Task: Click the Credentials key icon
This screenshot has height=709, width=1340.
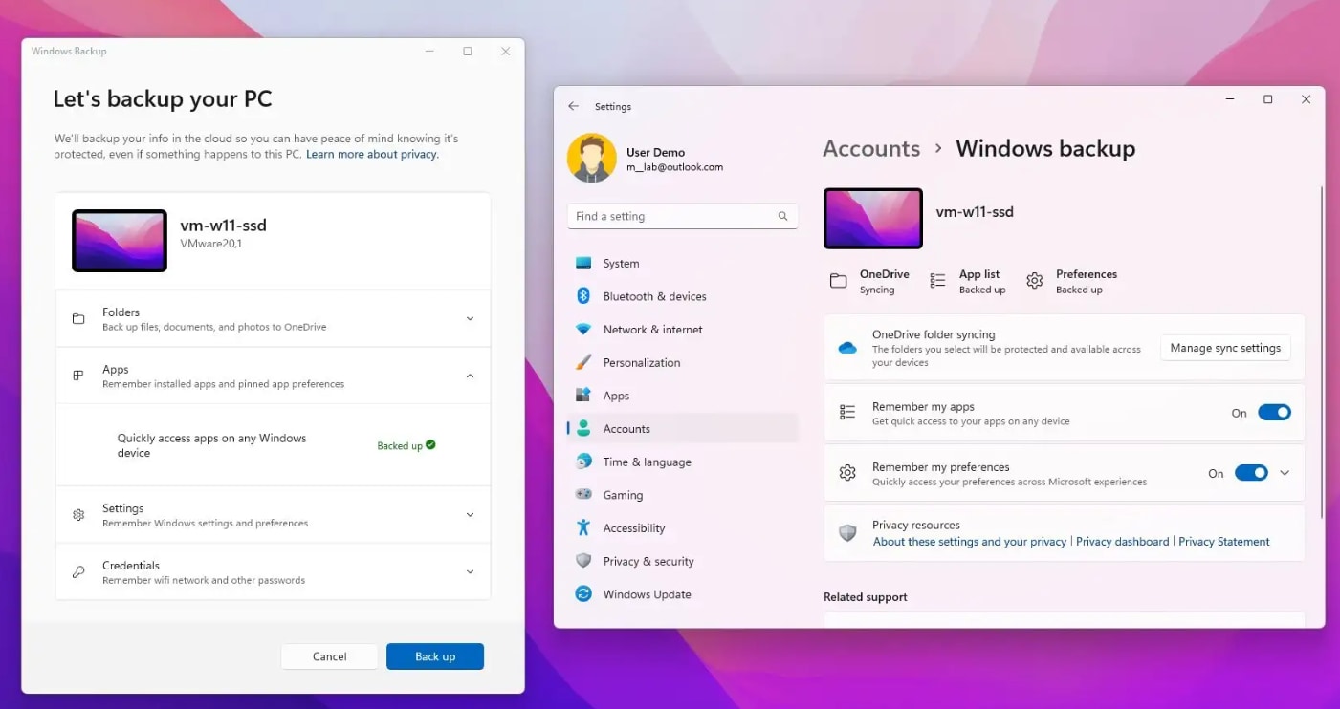Action: 78,572
